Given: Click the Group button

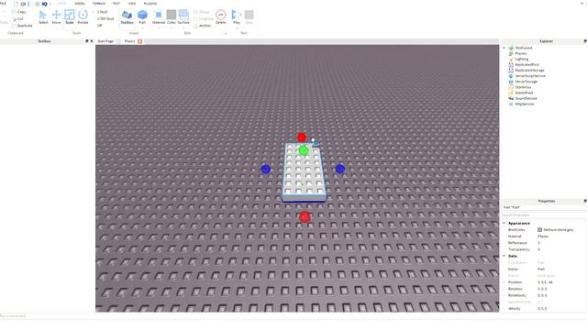Looking at the screenshot, I should (202, 12).
